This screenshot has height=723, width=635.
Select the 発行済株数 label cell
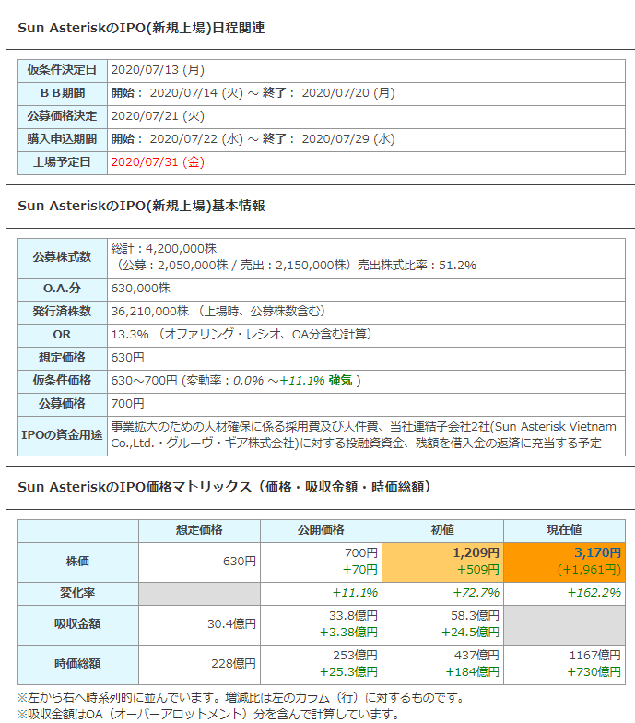pyautogui.click(x=62, y=312)
